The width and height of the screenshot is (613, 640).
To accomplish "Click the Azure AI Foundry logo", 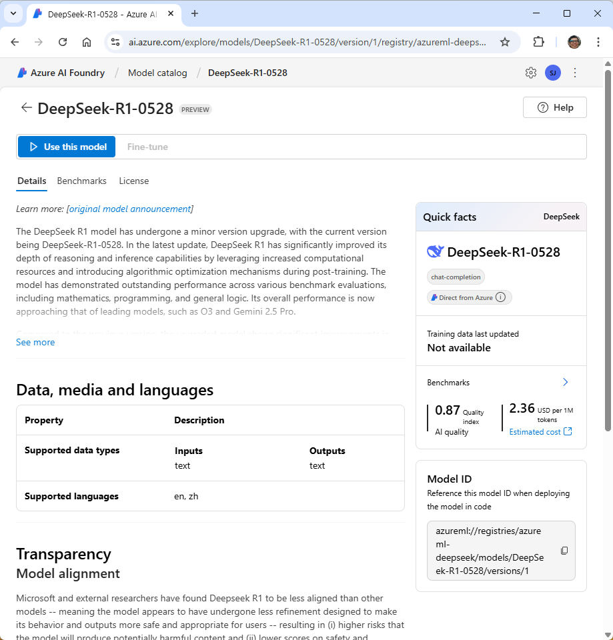I will pos(21,73).
